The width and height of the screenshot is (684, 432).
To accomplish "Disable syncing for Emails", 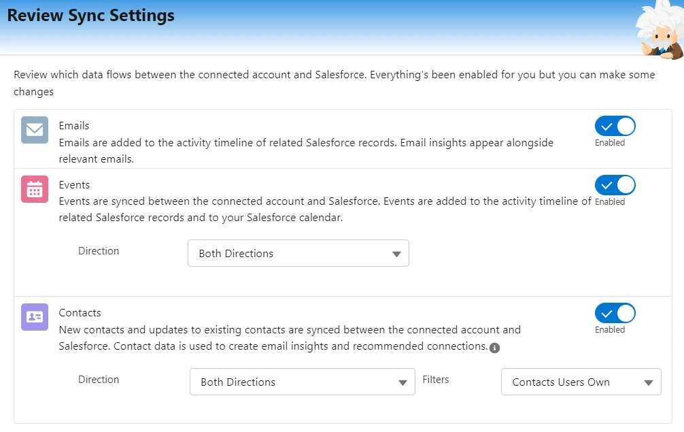I will point(615,126).
